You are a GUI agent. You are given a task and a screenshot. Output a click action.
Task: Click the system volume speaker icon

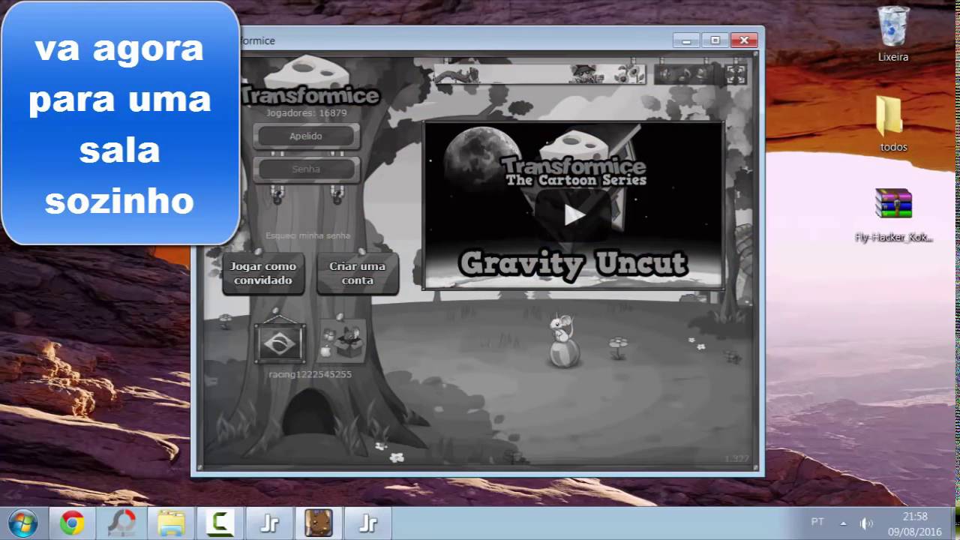click(x=866, y=523)
